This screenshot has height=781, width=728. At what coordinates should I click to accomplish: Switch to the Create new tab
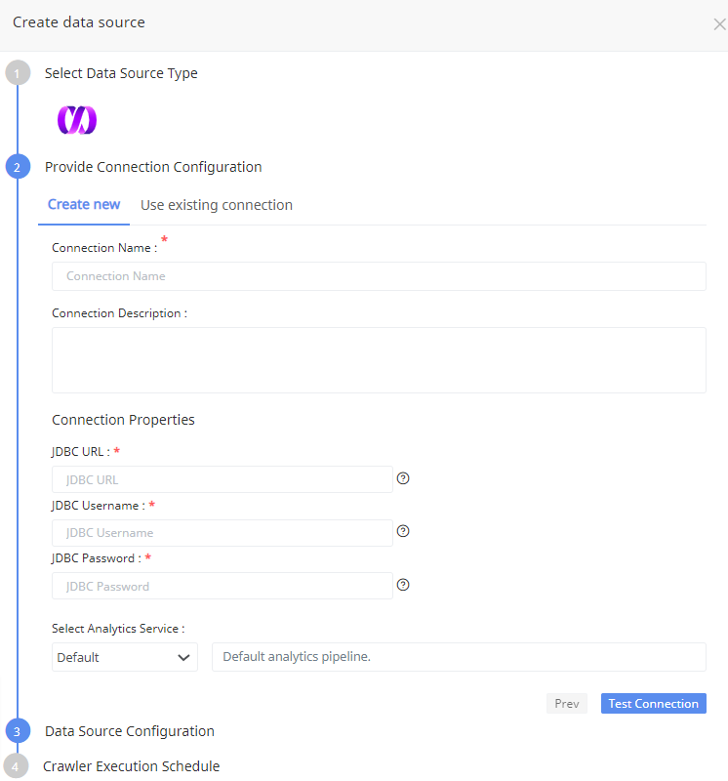pyautogui.click(x=84, y=205)
